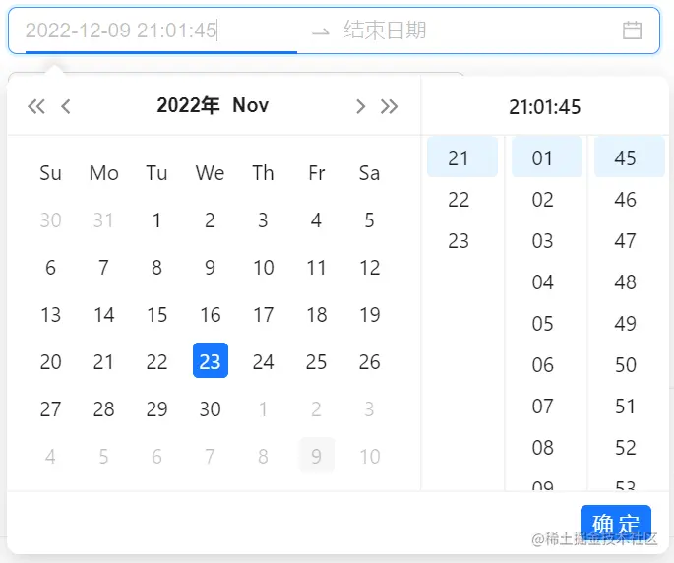Pick second 50 in seconds column
The width and height of the screenshot is (674, 563).
click(x=626, y=365)
